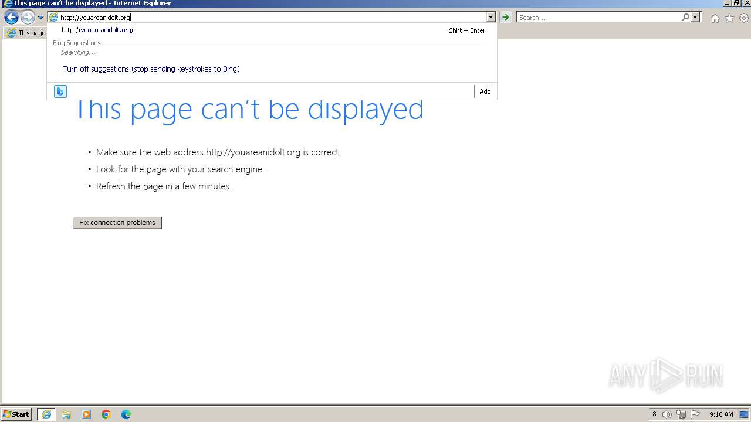Click the address bar page icon
This screenshot has width=751, height=422.
[x=53, y=18]
